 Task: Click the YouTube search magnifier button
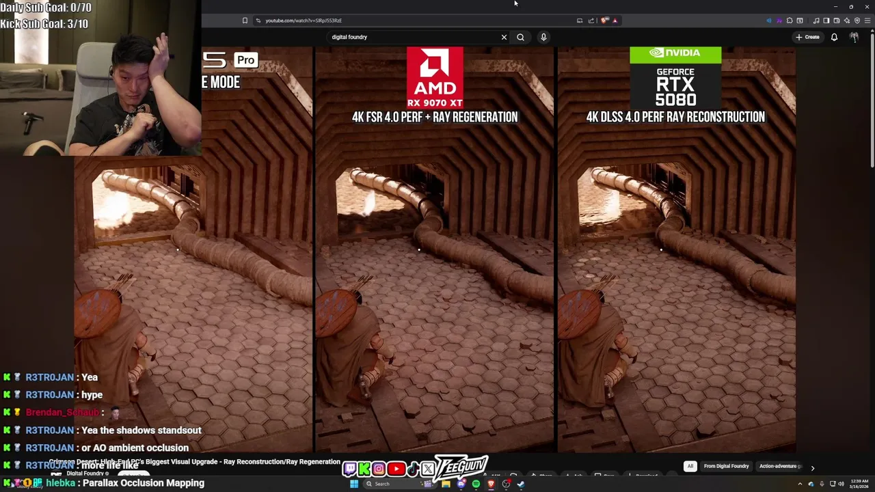pos(520,37)
